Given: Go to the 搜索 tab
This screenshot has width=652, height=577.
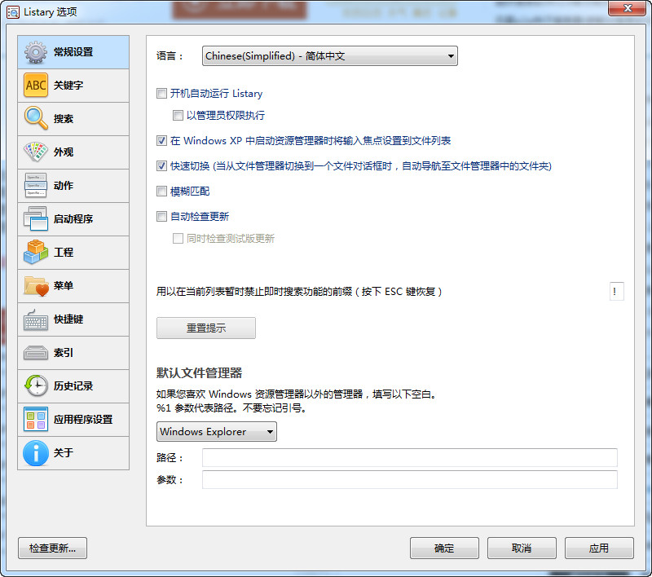Looking at the screenshot, I should tap(73, 119).
